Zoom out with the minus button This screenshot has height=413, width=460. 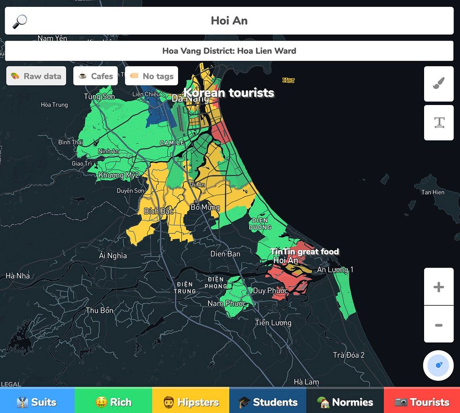pos(438,324)
